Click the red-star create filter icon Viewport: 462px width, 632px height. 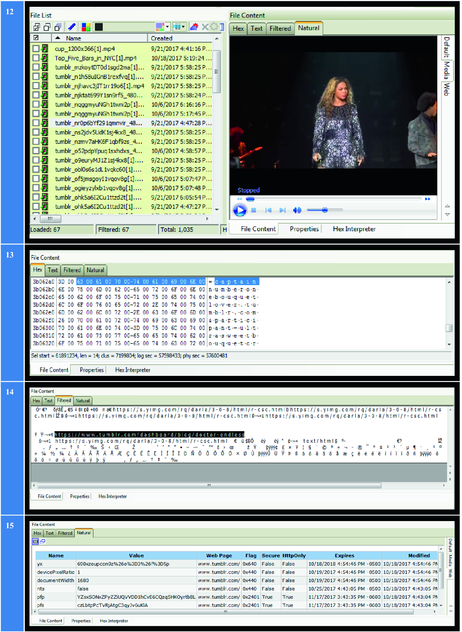tap(194, 27)
